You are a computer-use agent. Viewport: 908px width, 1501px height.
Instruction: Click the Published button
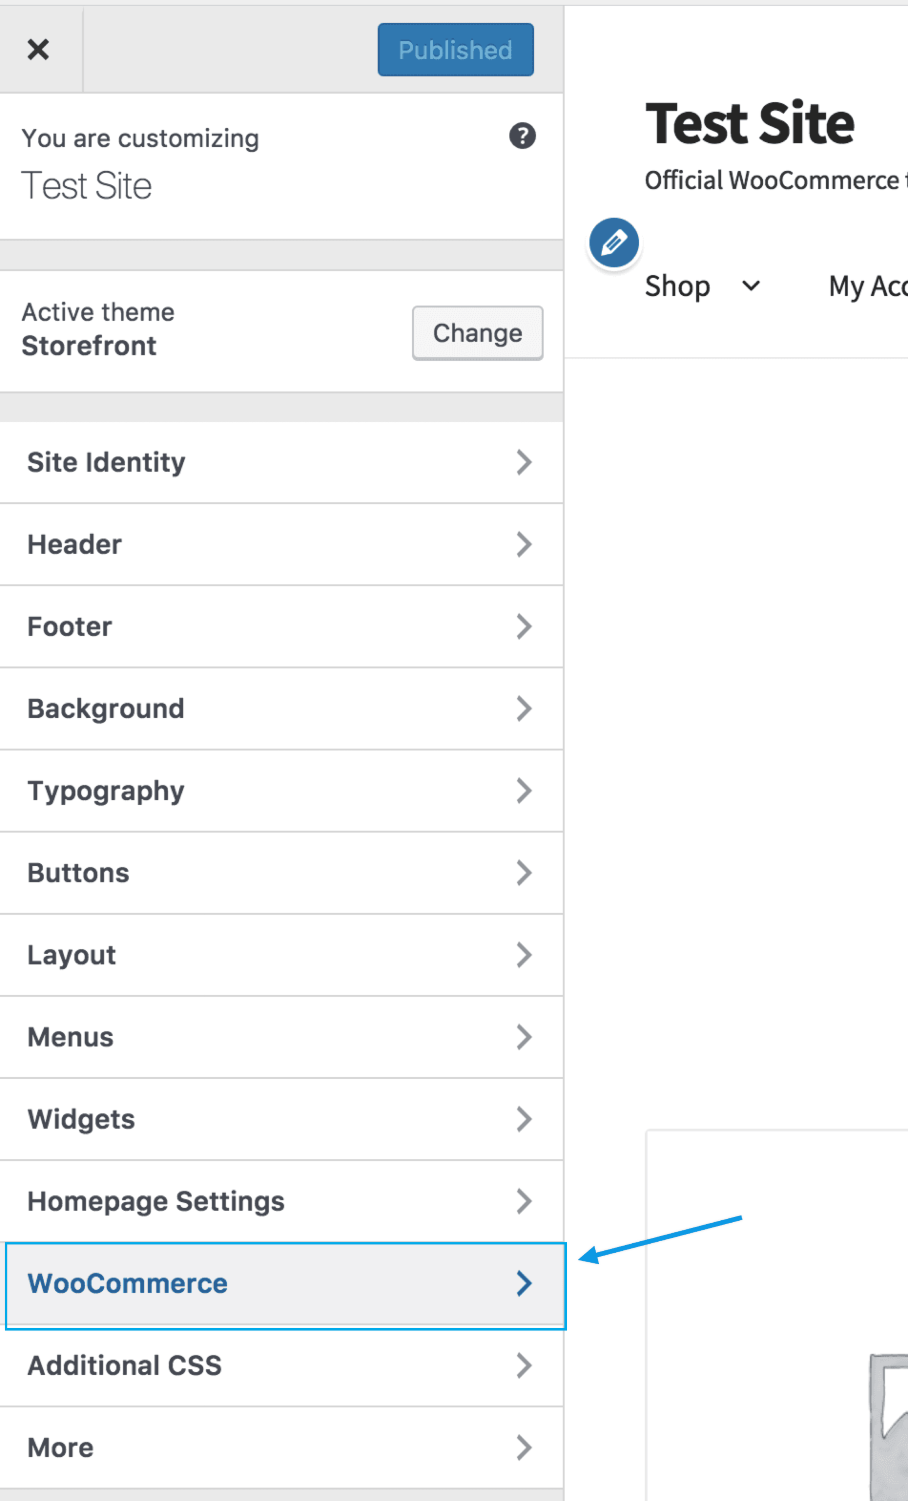(x=455, y=49)
